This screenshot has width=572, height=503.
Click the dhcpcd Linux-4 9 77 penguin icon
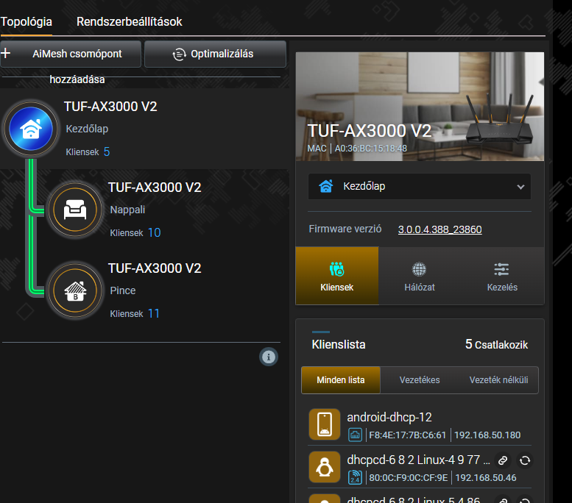point(325,467)
